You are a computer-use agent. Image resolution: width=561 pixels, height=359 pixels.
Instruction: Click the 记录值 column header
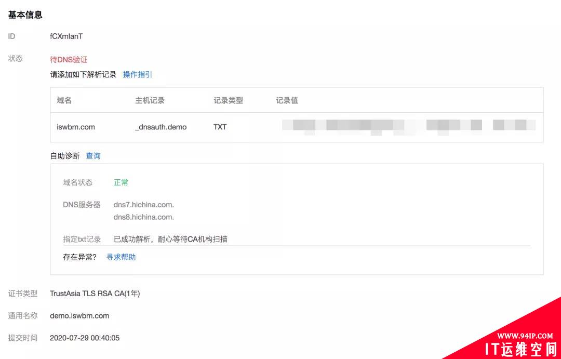point(287,101)
